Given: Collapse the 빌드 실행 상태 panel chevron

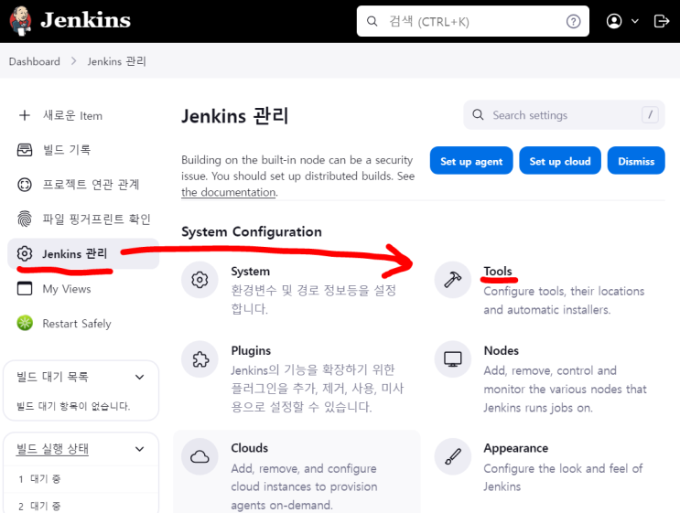Looking at the screenshot, I should tap(140, 449).
